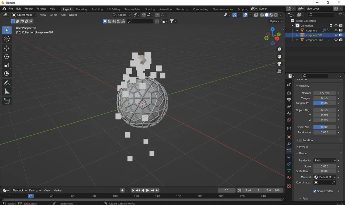Screen dimensions: 345x205
Task: Disable Icosphere.002 in renders
Action: tap(341, 40)
